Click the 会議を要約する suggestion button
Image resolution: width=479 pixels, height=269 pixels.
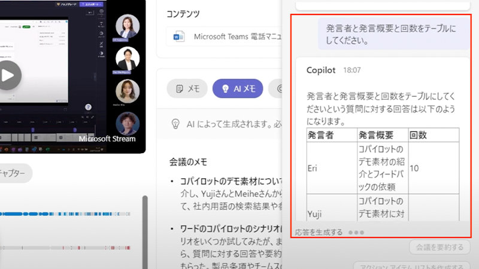pyautogui.click(x=439, y=247)
